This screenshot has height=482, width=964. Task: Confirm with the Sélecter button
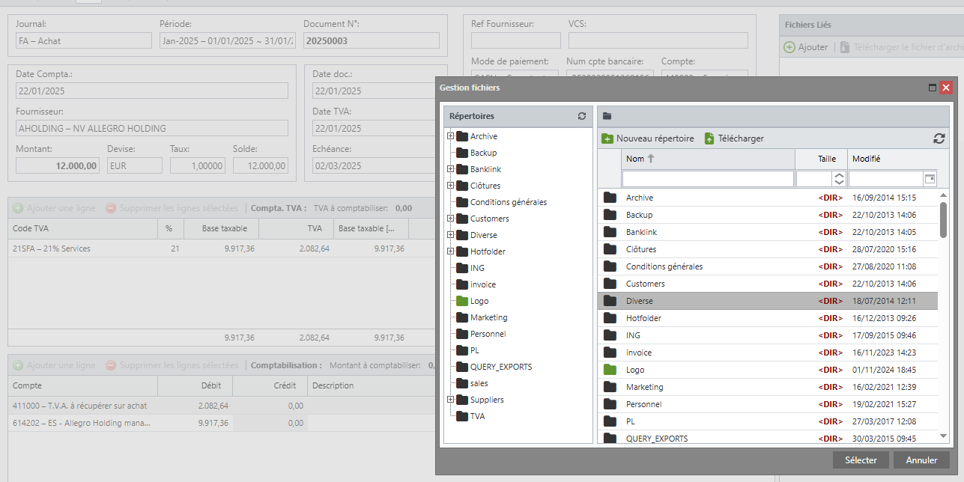861,460
